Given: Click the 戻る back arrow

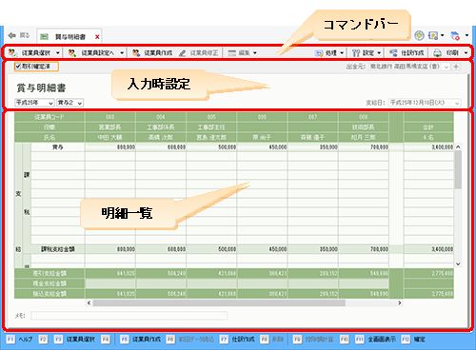Looking at the screenshot, I should [x=12, y=35].
